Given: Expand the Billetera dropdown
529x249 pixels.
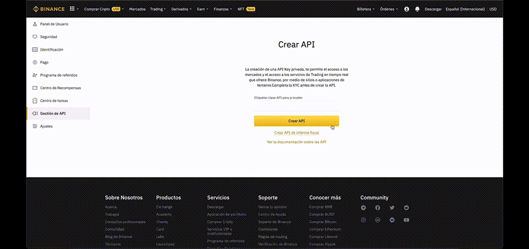Looking at the screenshot, I should 366,9.
